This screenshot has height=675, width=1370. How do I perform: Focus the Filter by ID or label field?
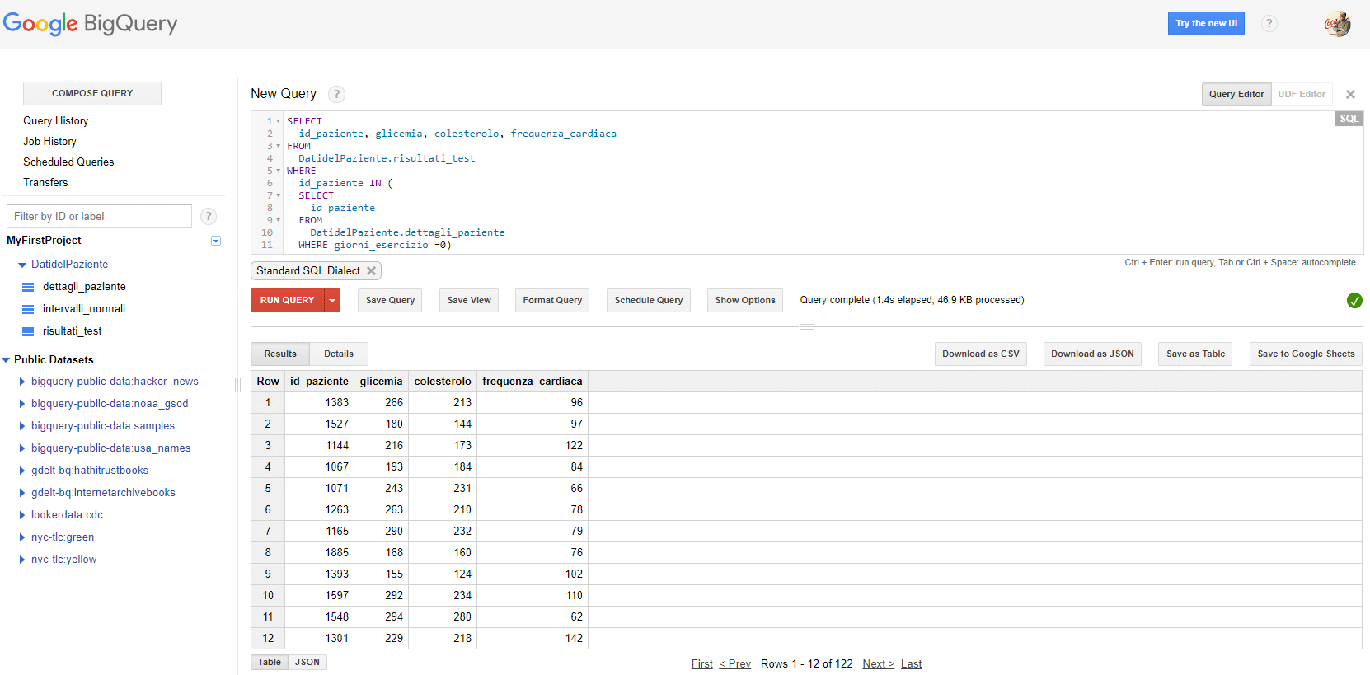point(99,216)
